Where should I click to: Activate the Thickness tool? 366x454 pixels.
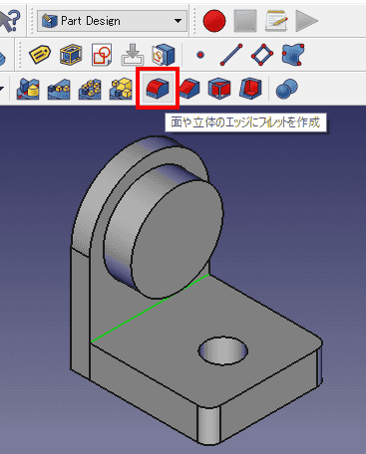pos(250,89)
